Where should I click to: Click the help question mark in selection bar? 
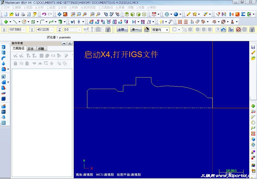(x=252, y=30)
